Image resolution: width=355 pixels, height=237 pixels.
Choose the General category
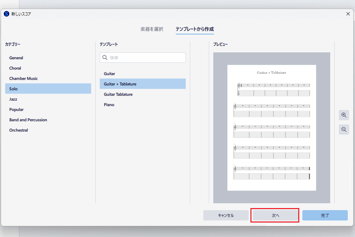pyautogui.click(x=16, y=58)
